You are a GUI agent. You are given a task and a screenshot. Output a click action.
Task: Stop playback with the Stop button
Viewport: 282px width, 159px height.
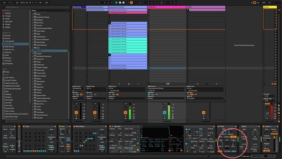120,3
